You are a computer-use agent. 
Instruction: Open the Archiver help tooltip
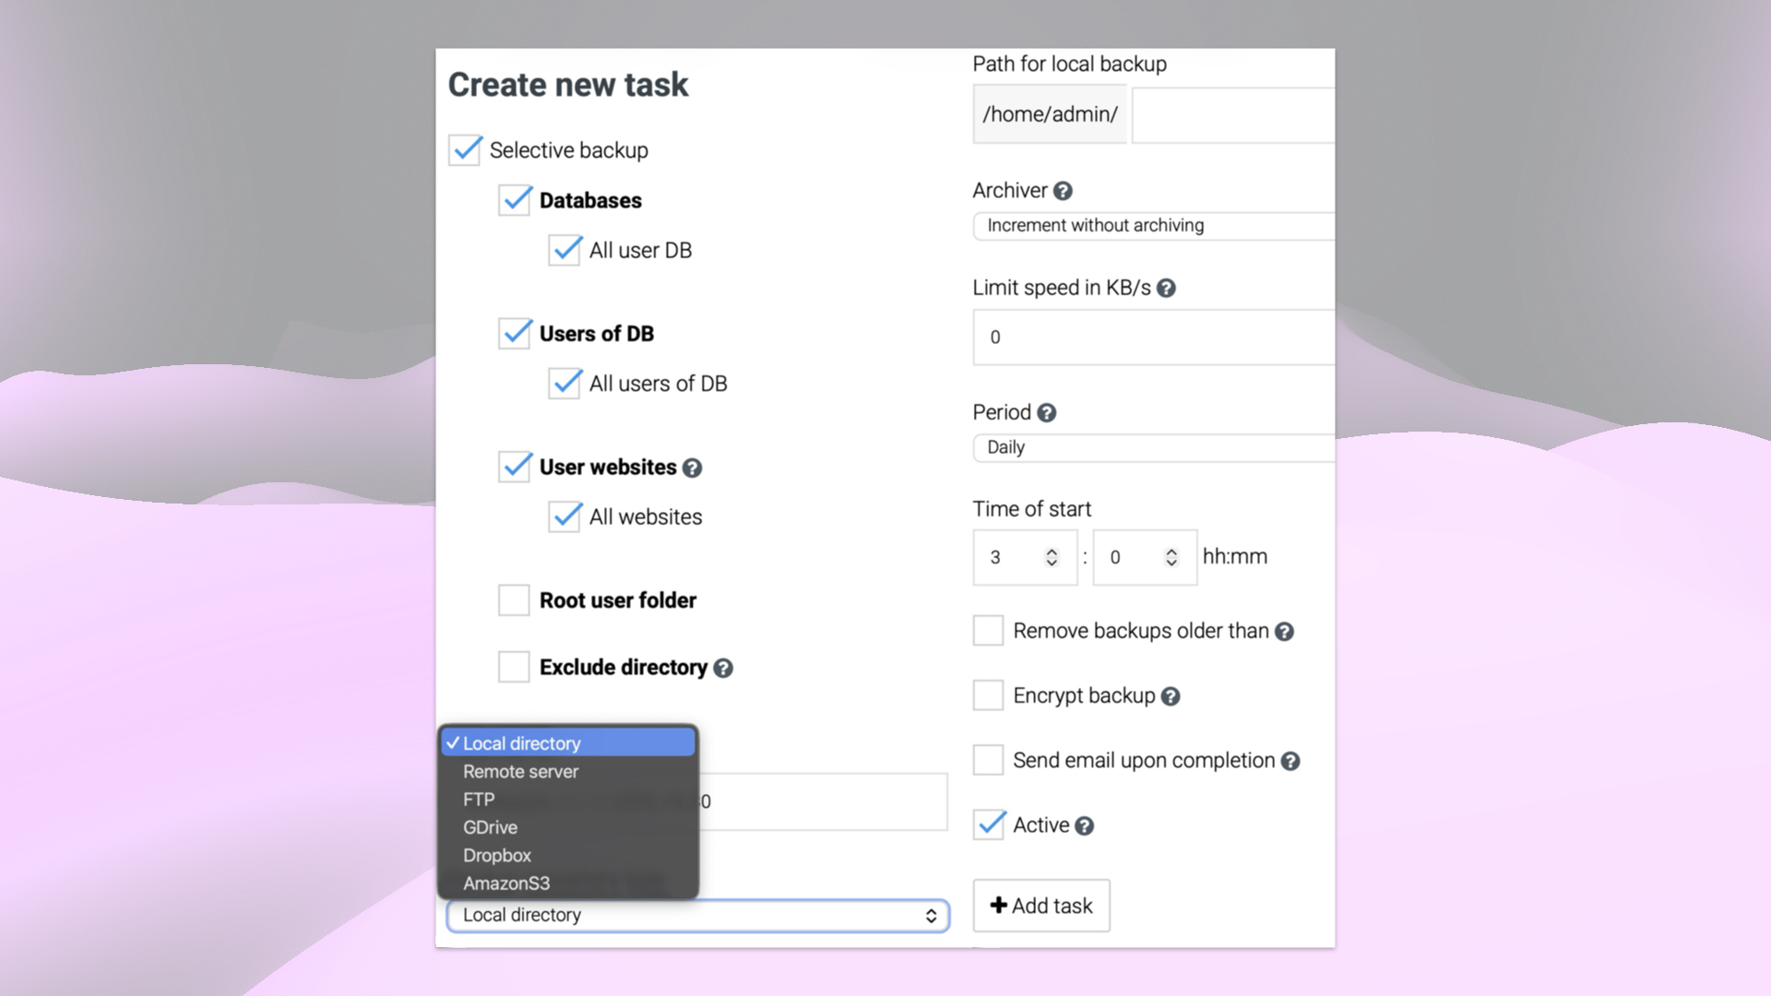tap(1063, 191)
